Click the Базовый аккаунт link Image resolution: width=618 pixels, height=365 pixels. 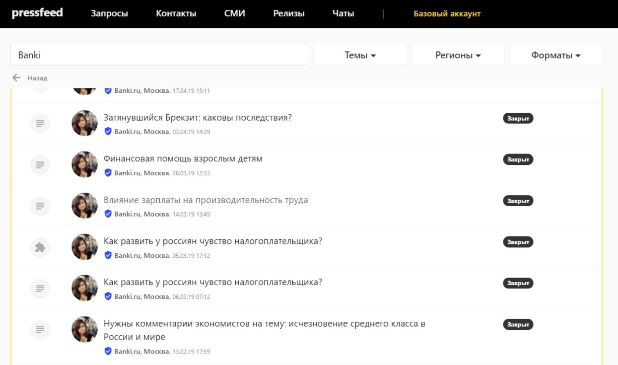[x=447, y=13]
